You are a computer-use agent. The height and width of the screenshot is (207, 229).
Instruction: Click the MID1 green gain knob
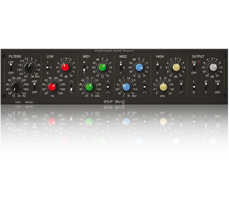click(102, 67)
